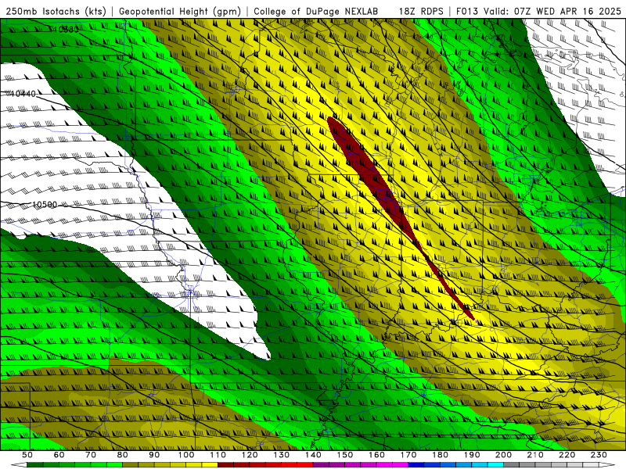Viewport: 626px width, 469px height.
Task: Click the 140 label on the color bar
Action: 313,455
